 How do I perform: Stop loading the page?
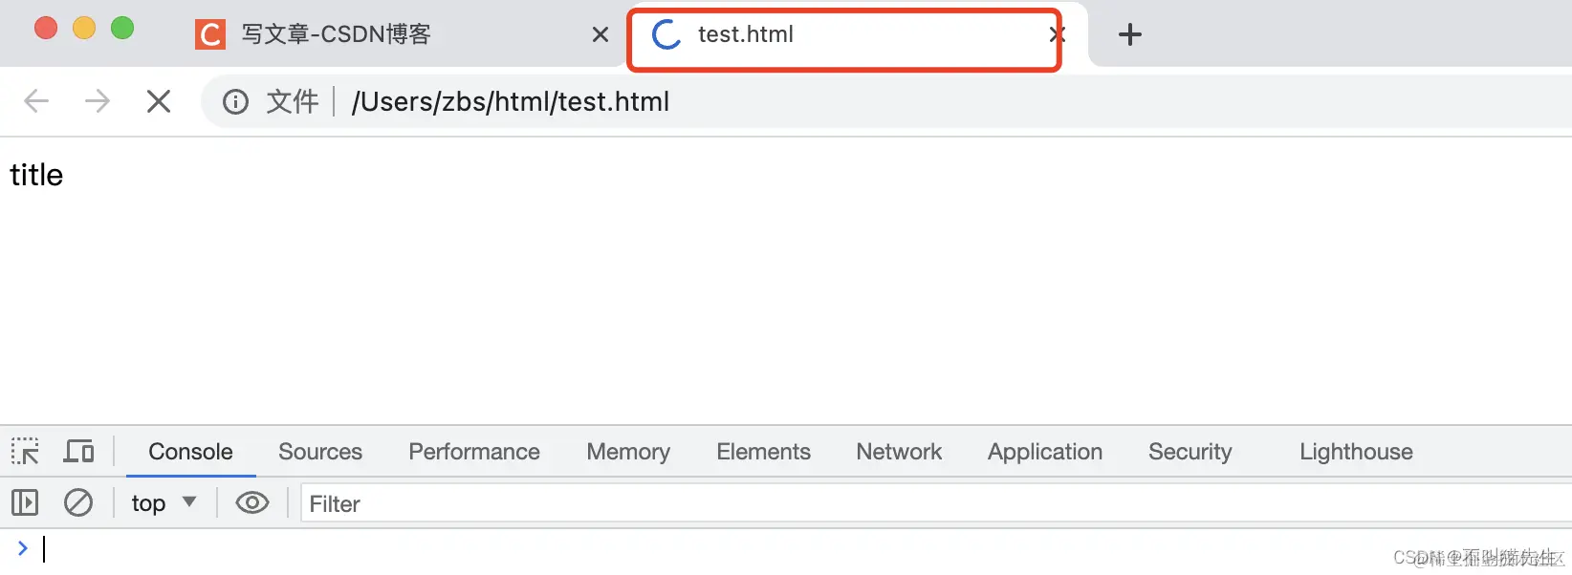pos(159,101)
